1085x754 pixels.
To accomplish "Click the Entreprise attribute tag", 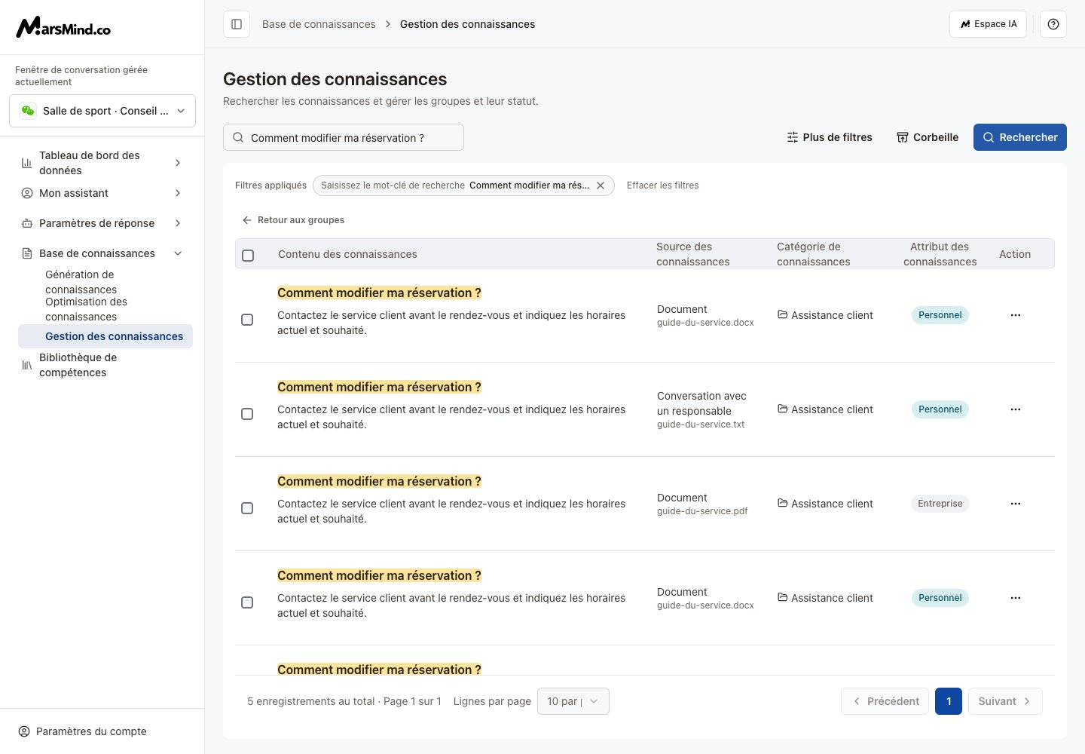I will [x=940, y=504].
